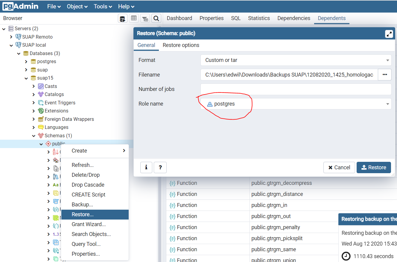This screenshot has height=262, width=397.
Task: Click the info button in Restore dialog
Action: point(146,167)
